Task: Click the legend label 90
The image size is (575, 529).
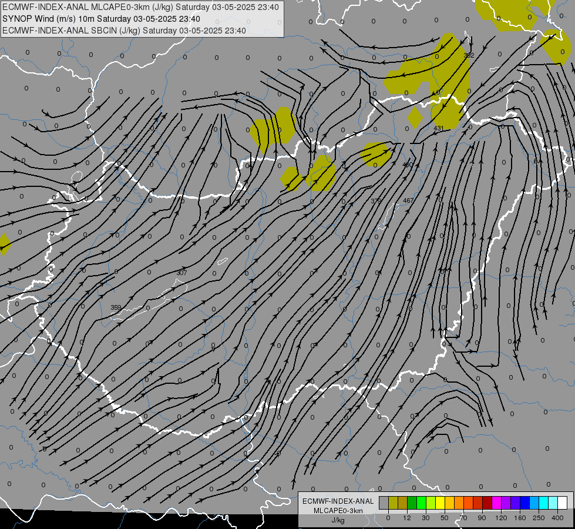Action: [x=482, y=518]
